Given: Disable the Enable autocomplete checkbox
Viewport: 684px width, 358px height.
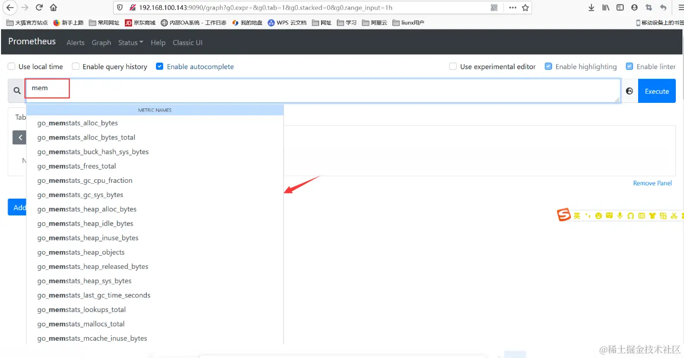Looking at the screenshot, I should (160, 66).
